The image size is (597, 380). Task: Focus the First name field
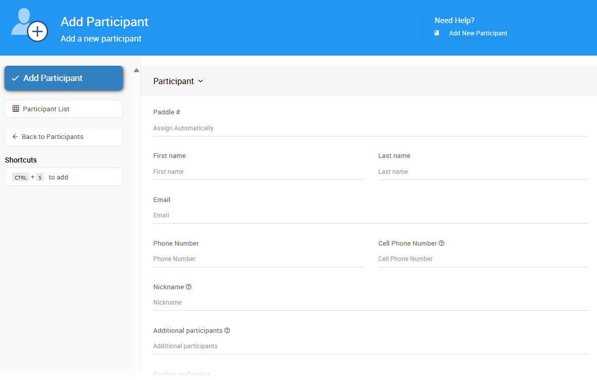pos(258,172)
